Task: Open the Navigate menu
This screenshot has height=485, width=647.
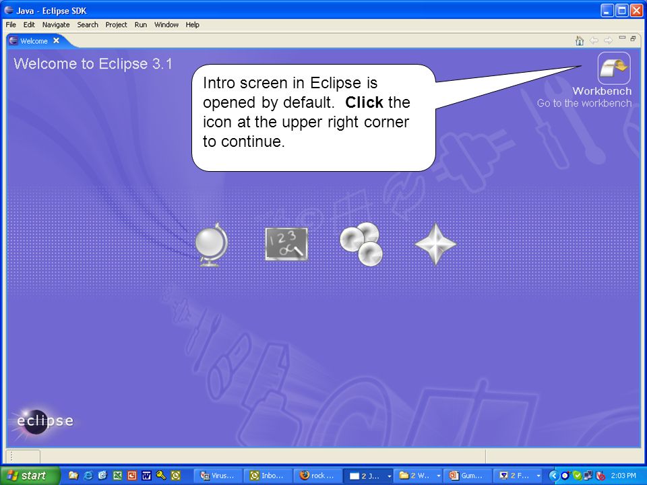Action: [x=56, y=25]
